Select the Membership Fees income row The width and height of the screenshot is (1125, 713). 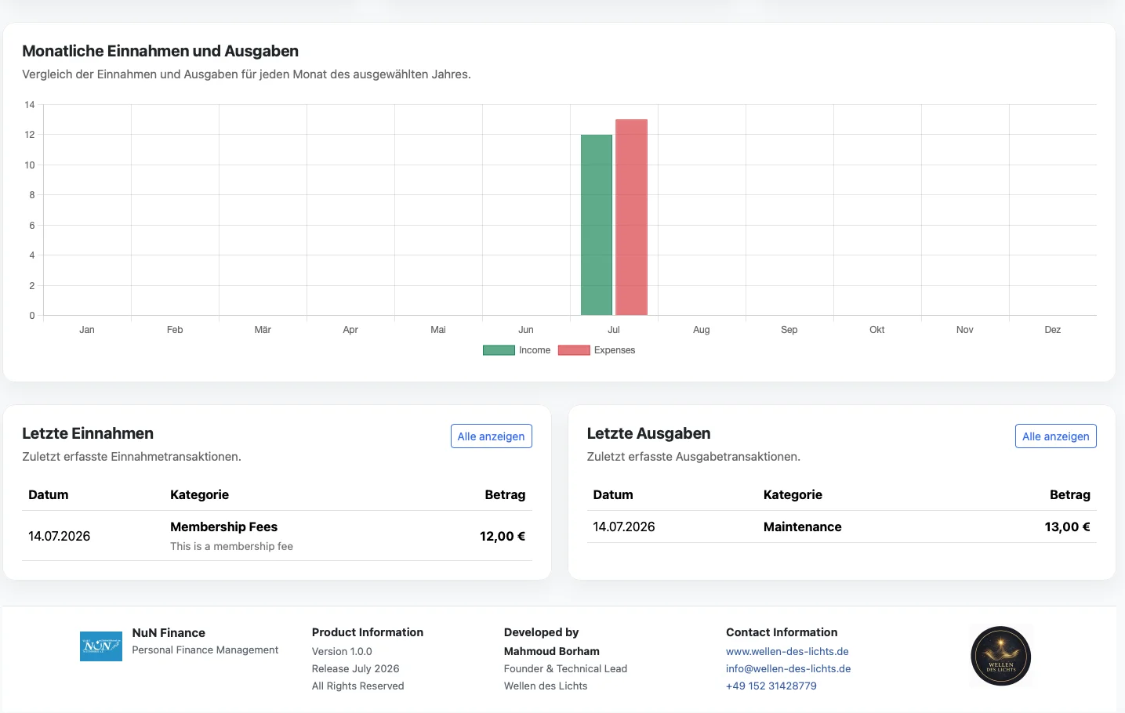277,536
